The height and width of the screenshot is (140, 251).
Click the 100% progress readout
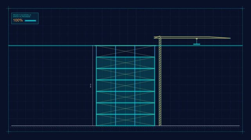point(18,20)
